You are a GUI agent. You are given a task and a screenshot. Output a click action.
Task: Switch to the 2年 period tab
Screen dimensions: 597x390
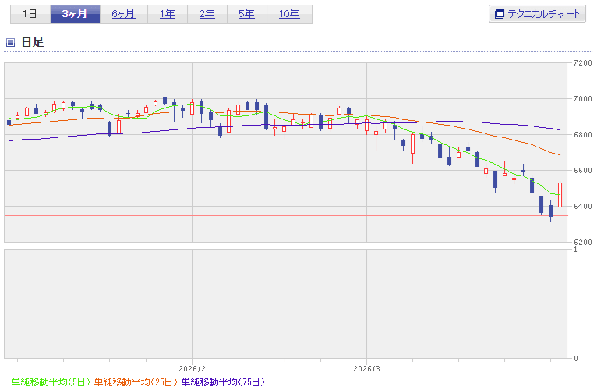[x=207, y=14]
